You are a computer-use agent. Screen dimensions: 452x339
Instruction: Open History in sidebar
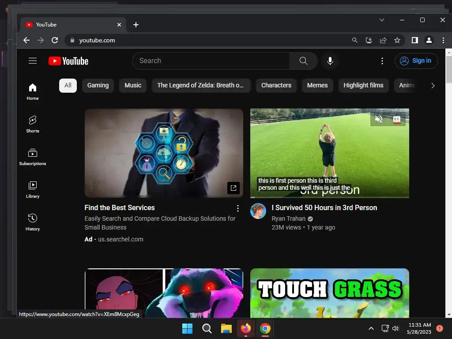[x=33, y=222]
